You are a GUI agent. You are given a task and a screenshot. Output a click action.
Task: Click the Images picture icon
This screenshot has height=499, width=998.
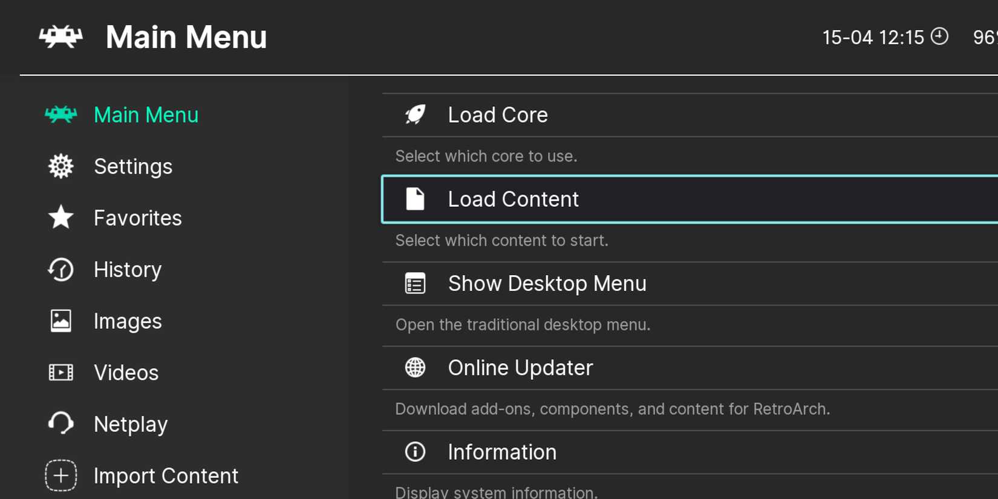click(60, 321)
